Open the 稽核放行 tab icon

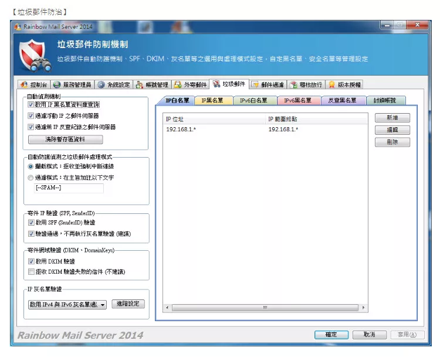[294, 85]
